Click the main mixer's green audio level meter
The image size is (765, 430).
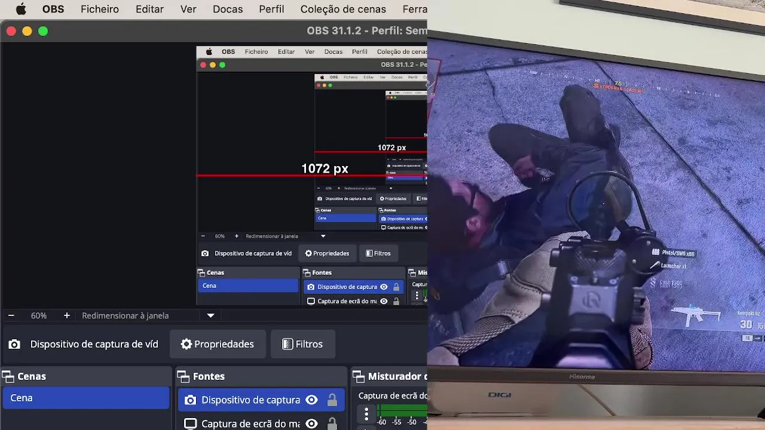[x=402, y=410]
